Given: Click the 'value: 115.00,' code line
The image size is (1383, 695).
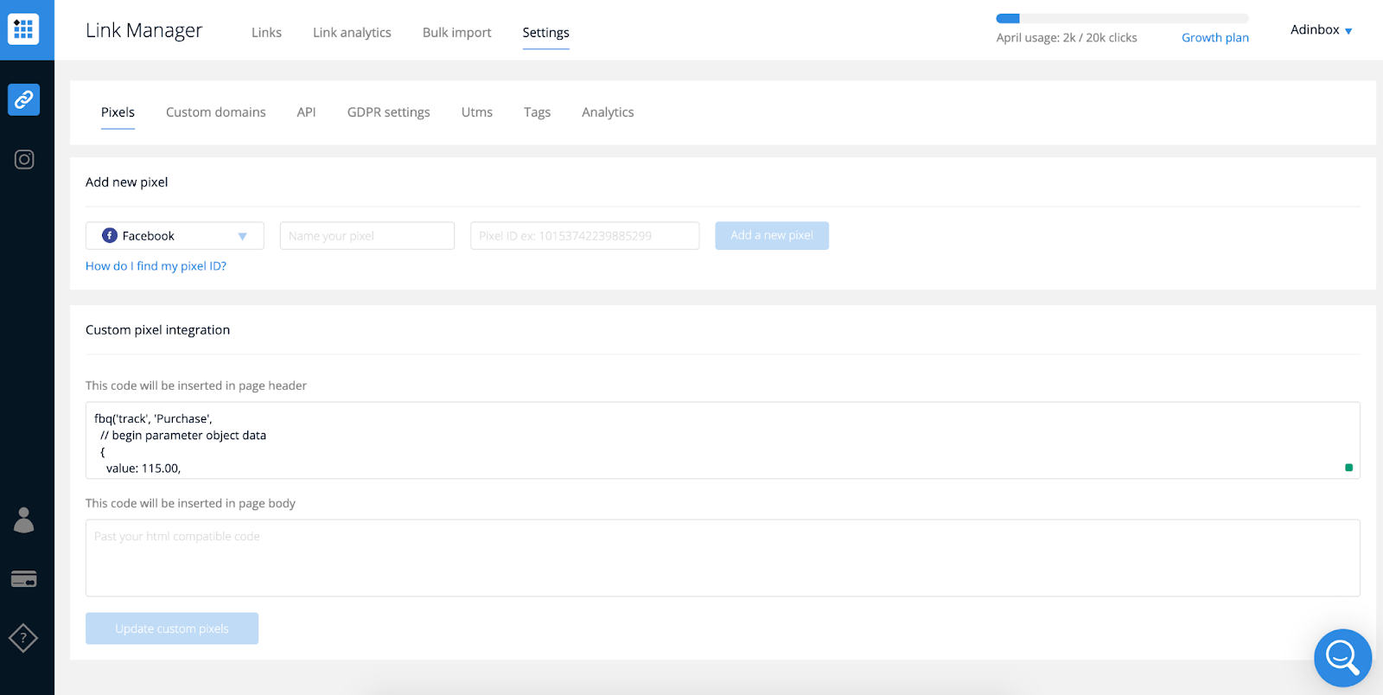Looking at the screenshot, I should (x=143, y=469).
